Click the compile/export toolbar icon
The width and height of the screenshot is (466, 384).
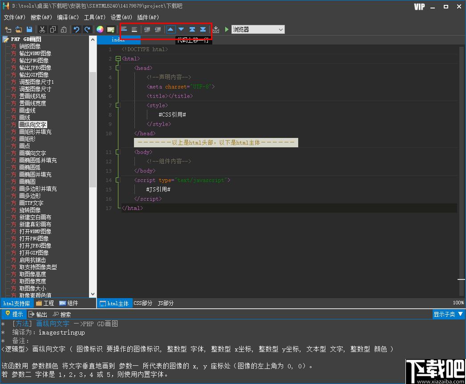(x=216, y=29)
